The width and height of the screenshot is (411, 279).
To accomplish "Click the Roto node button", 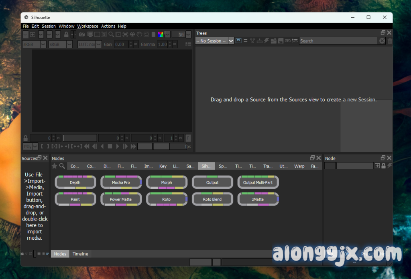I will click(167, 199).
